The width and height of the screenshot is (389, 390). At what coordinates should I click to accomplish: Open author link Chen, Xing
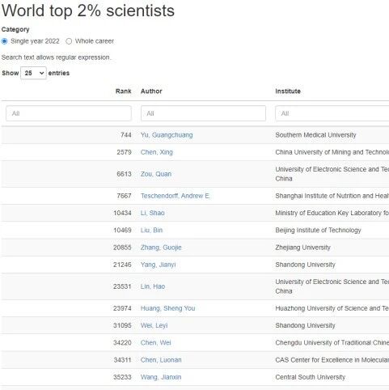point(157,152)
